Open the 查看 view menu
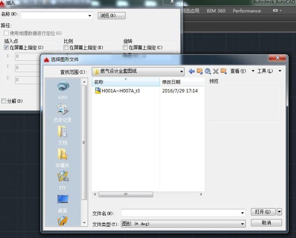Viewport: 296px width, 238px height. 238,71
